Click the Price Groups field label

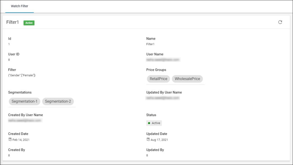coord(156,70)
